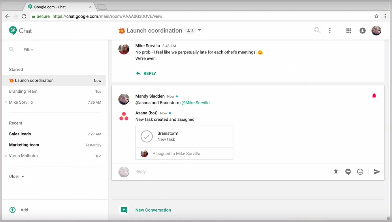Open Varun Malhotra direct message
This screenshot has width=392, height=222.
[54, 156]
